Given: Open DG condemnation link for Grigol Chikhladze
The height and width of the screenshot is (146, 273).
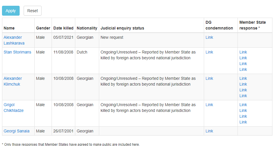Looking at the screenshot, I should coord(209,105).
